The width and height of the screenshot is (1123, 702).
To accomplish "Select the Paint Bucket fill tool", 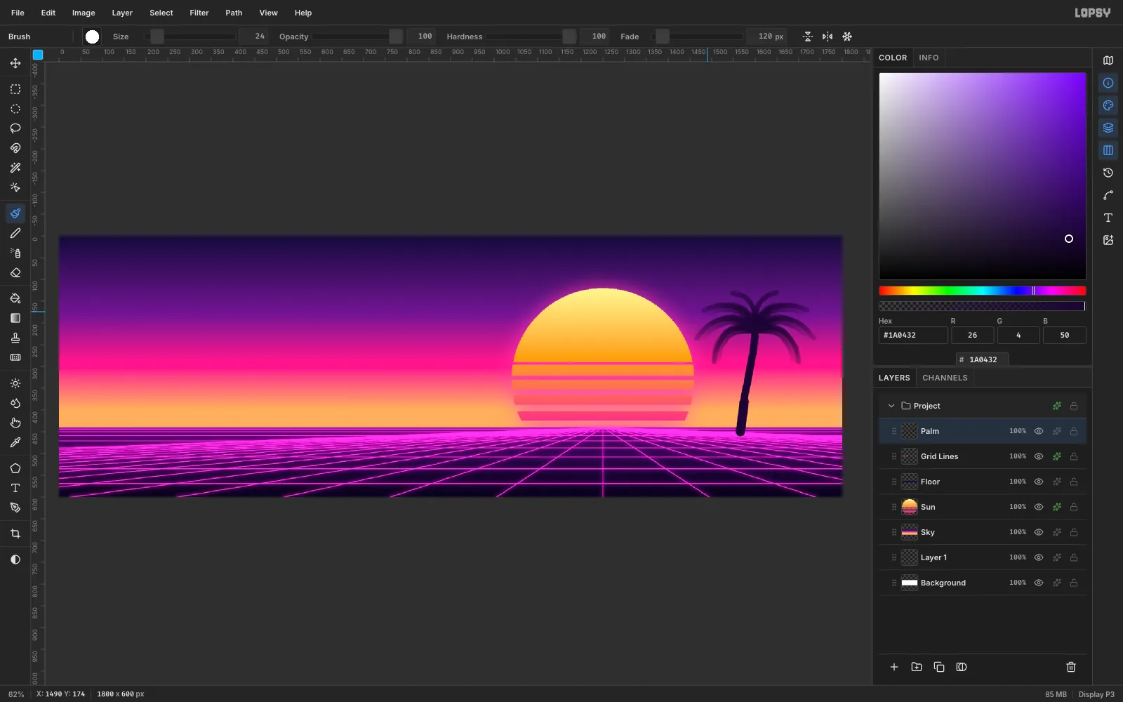I will [15, 298].
